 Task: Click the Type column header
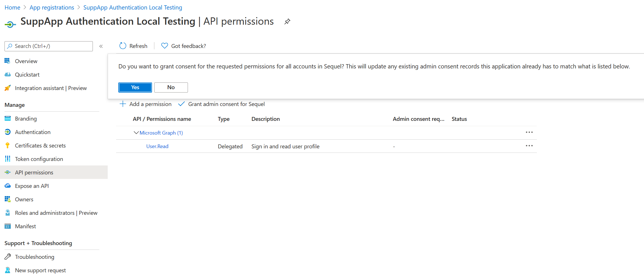(x=224, y=119)
